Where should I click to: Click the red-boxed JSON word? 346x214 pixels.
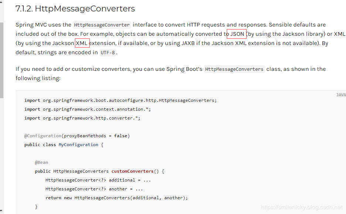237,34
